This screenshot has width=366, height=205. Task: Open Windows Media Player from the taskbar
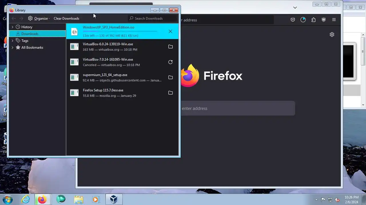tap(96, 199)
